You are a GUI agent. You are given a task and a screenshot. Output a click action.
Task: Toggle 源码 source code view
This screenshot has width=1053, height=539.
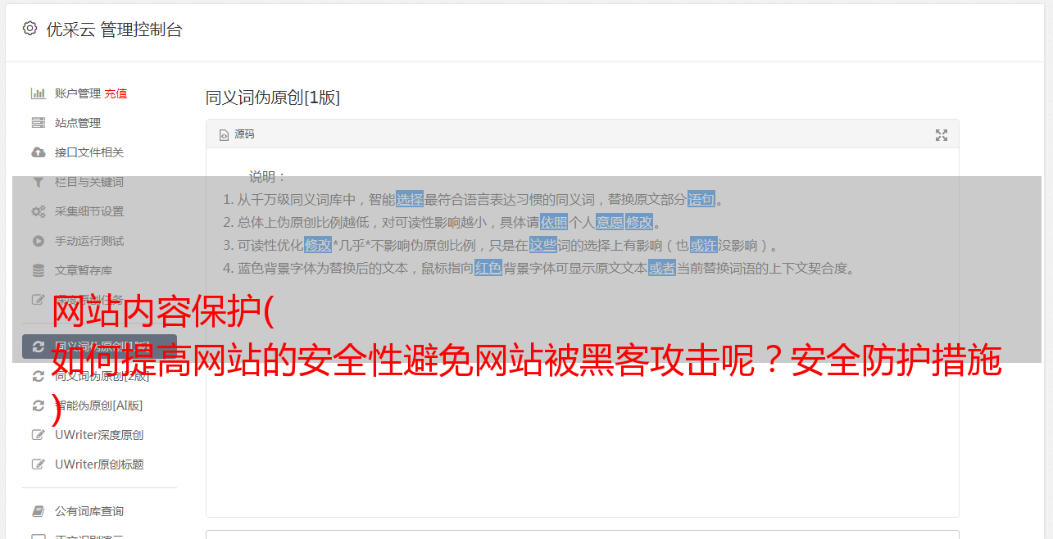tap(237, 134)
